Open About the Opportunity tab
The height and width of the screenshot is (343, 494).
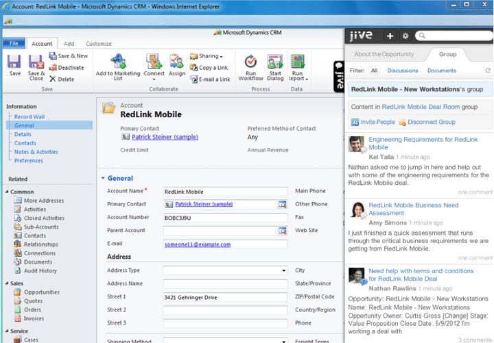click(384, 54)
